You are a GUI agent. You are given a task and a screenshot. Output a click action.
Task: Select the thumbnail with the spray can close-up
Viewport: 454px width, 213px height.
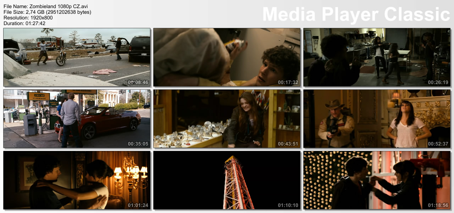[x=227, y=57]
